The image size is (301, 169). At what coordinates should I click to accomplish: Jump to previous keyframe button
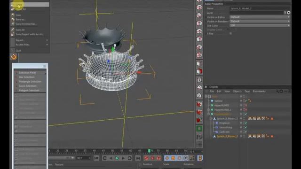tap(104, 158)
